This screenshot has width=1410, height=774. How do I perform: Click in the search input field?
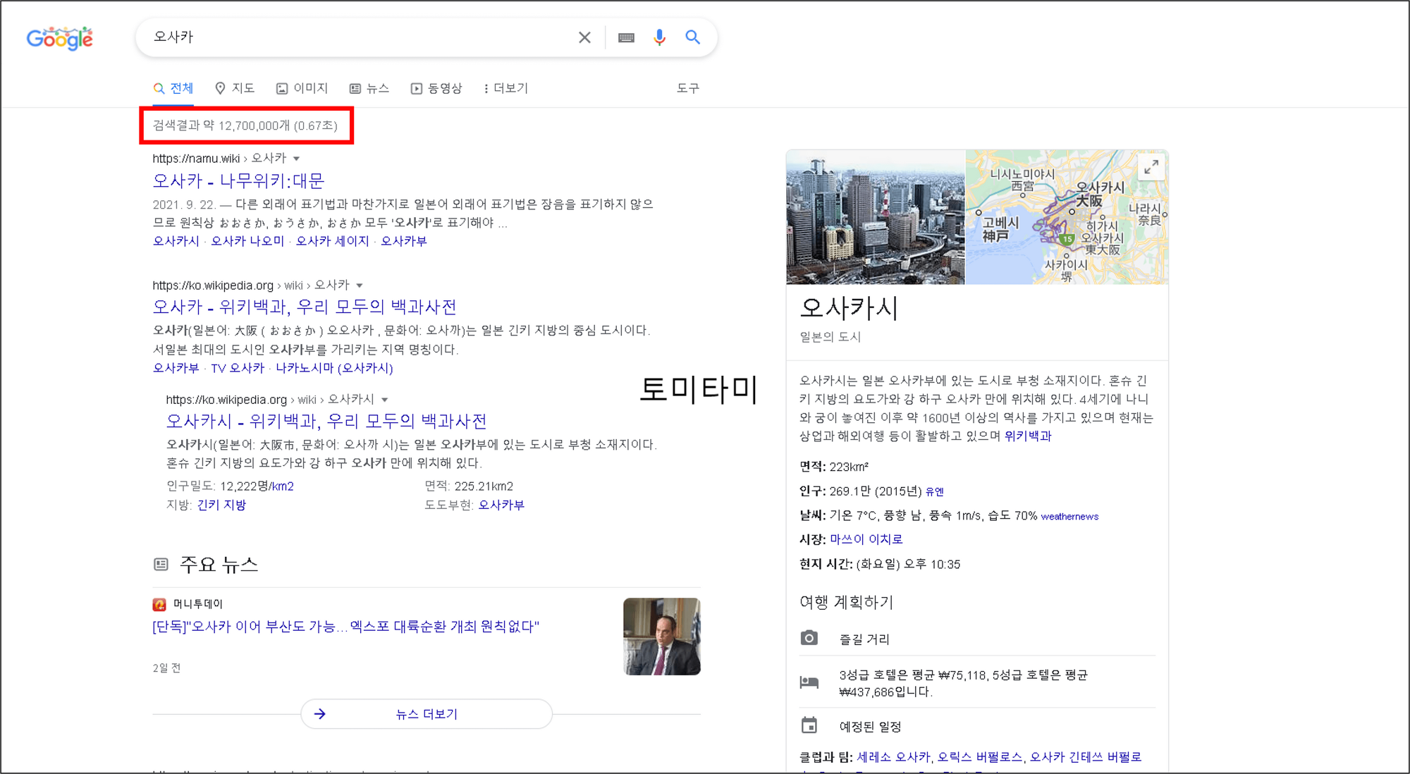pos(360,37)
